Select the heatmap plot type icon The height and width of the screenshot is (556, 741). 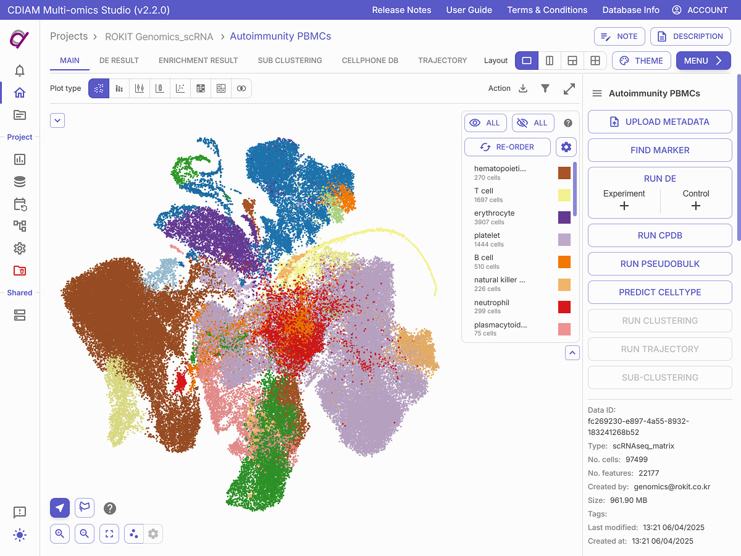(201, 88)
